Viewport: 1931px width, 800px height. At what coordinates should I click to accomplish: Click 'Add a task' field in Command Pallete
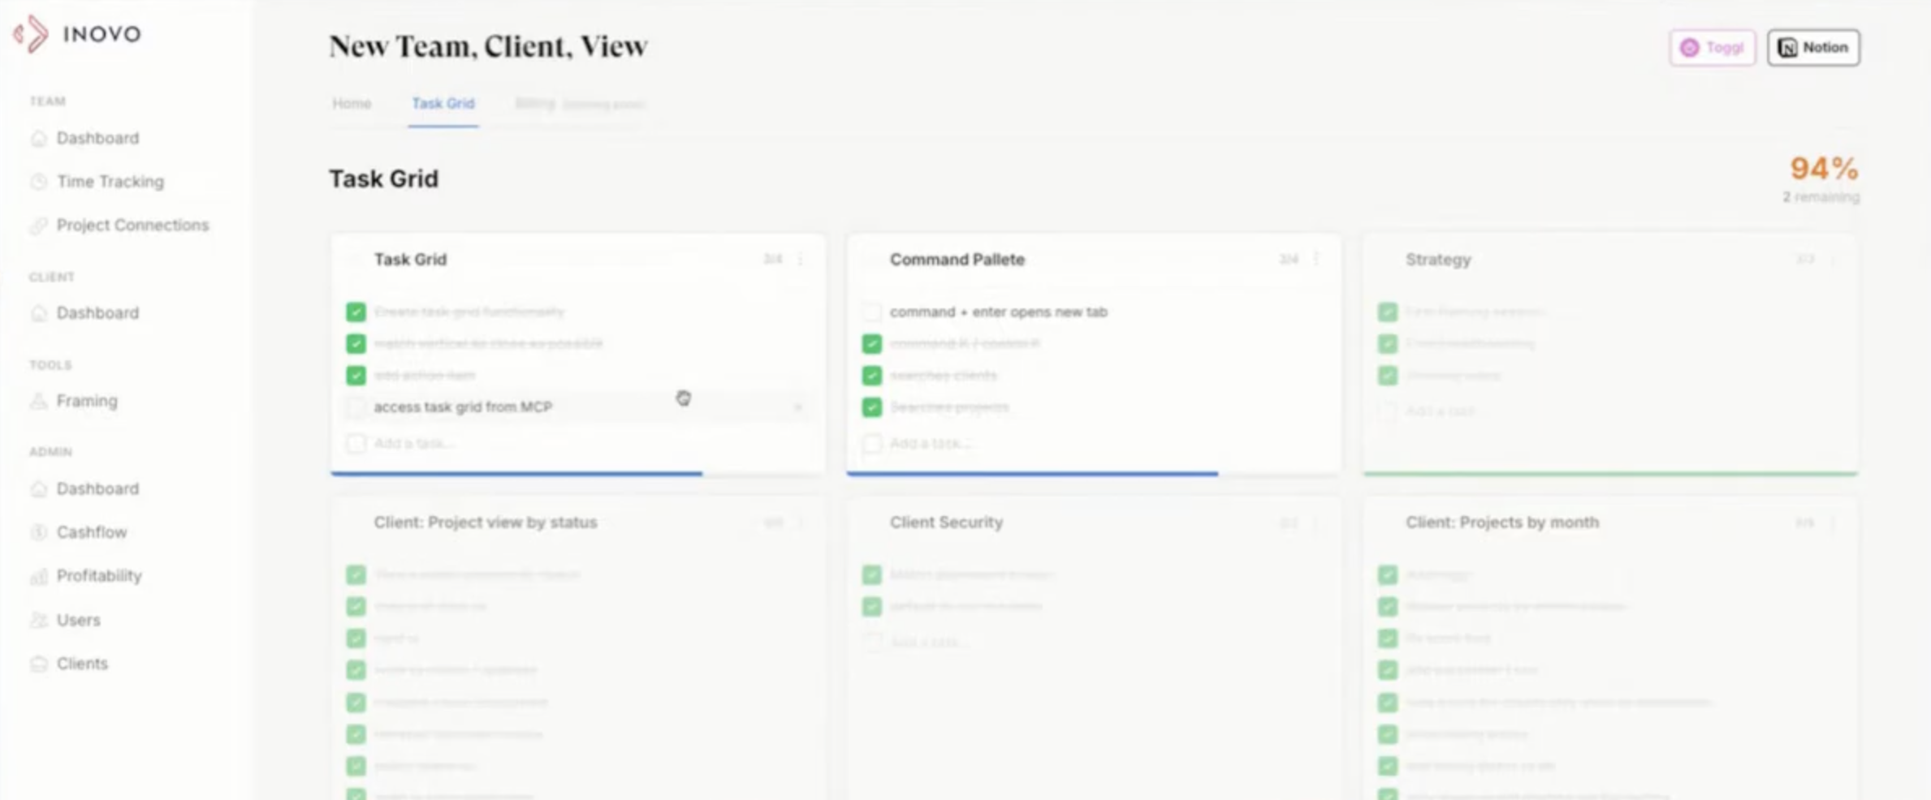pyautogui.click(x=930, y=443)
